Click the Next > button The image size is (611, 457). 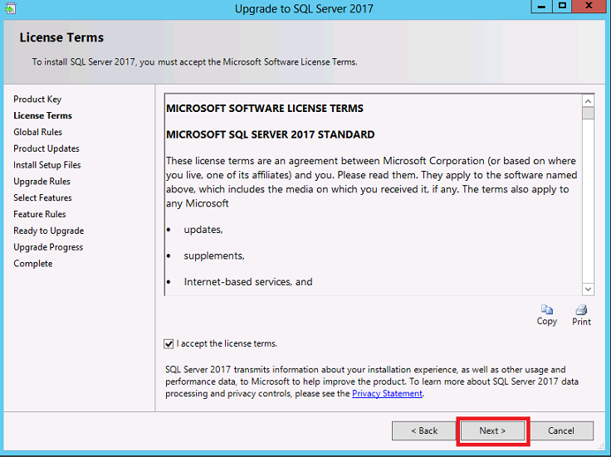[492, 431]
